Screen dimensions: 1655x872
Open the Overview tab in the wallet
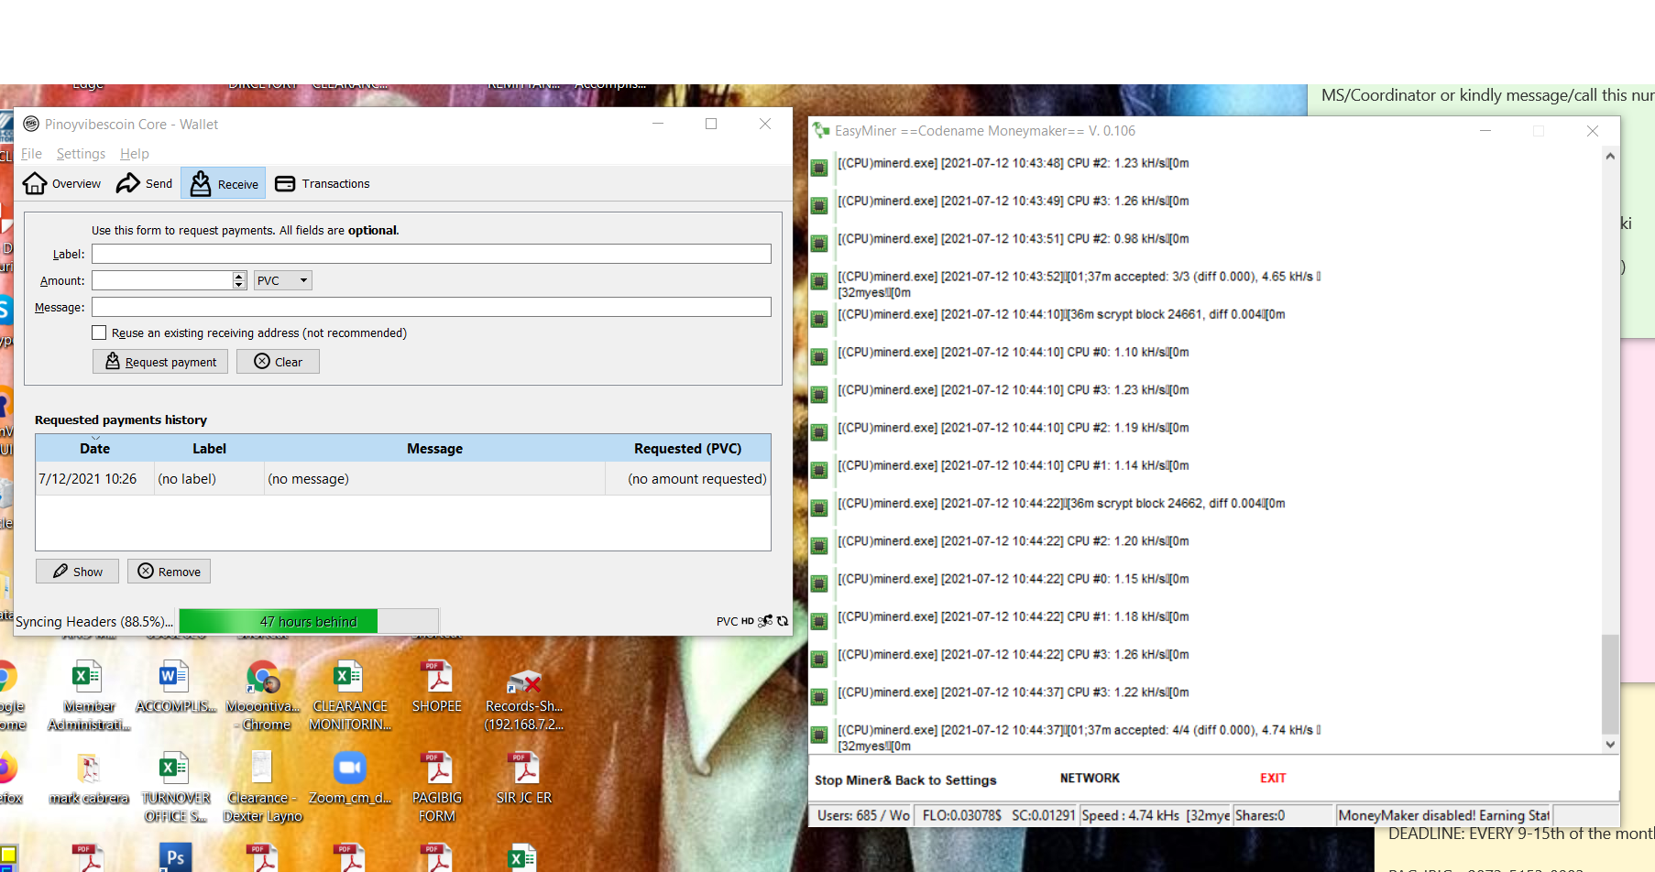point(62,184)
